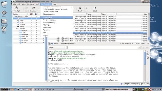Click the search text input field

(x=103, y=48)
